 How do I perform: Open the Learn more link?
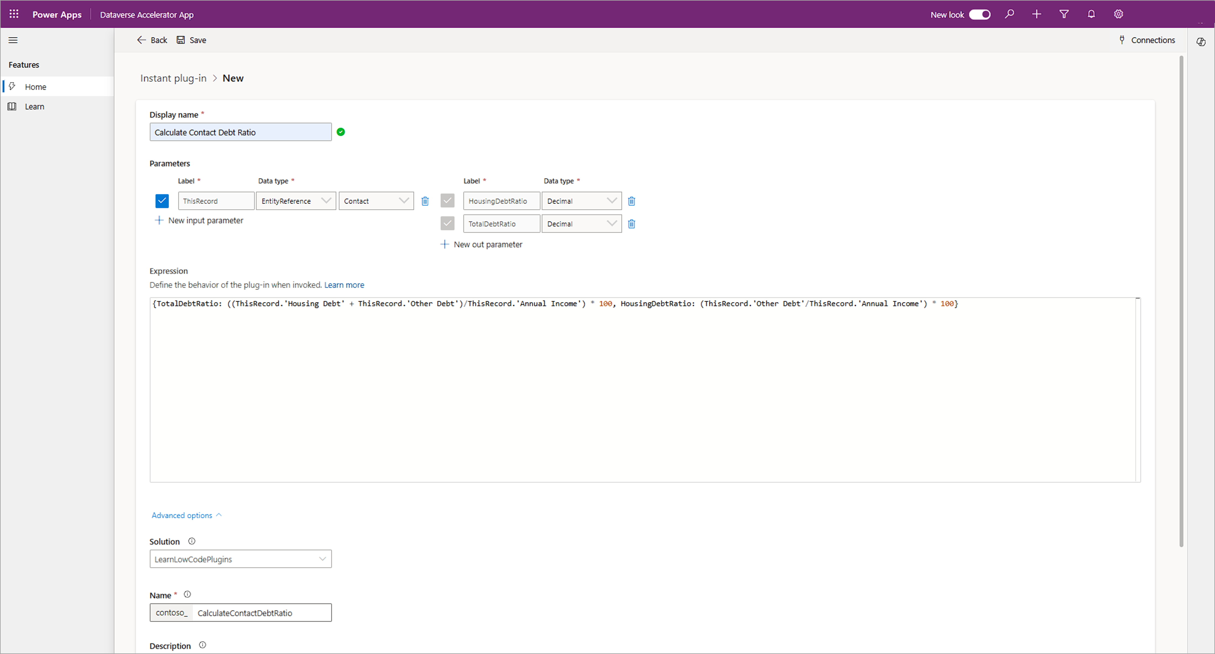344,285
